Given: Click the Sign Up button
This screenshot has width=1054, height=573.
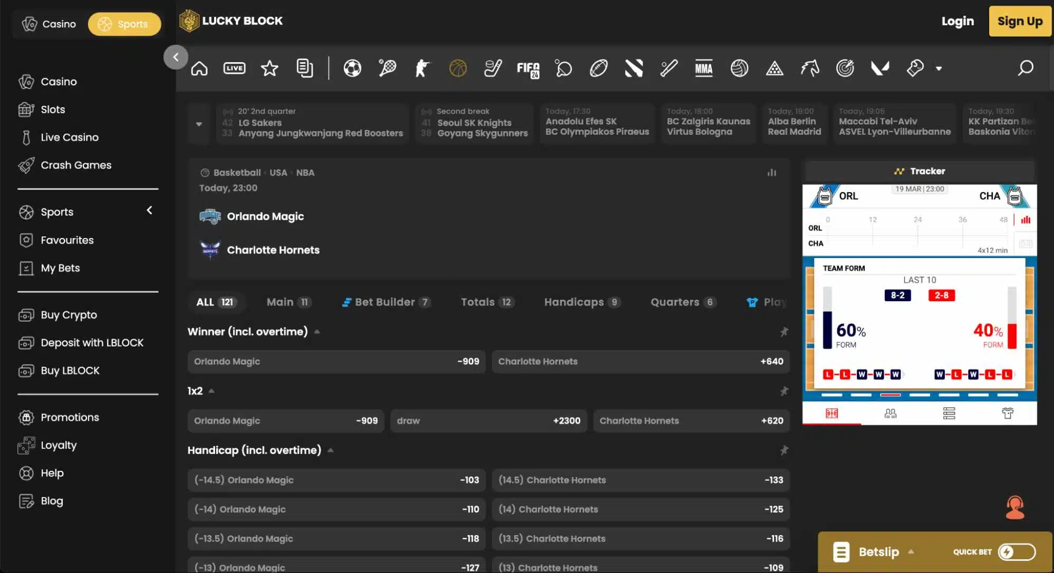Looking at the screenshot, I should tap(1020, 21).
